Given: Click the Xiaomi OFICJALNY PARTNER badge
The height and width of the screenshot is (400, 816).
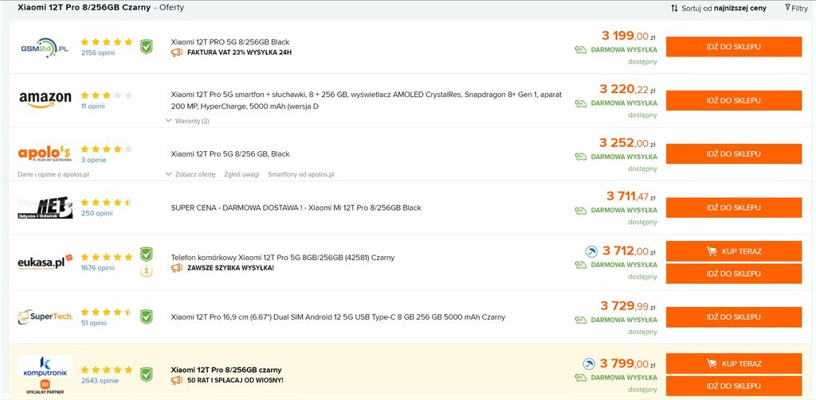Looking at the screenshot, I should click(x=45, y=387).
